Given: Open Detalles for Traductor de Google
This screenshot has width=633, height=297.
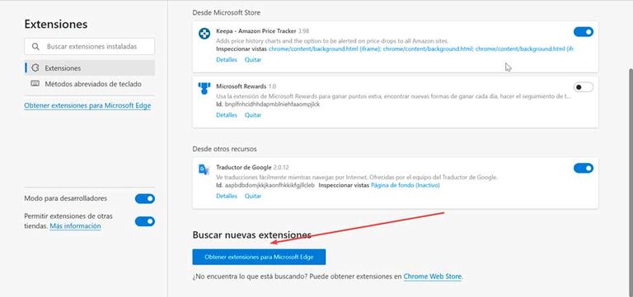Looking at the screenshot, I should pos(227,197).
